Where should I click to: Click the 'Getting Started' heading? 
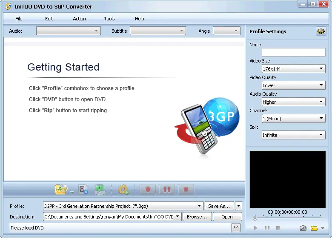click(x=63, y=67)
